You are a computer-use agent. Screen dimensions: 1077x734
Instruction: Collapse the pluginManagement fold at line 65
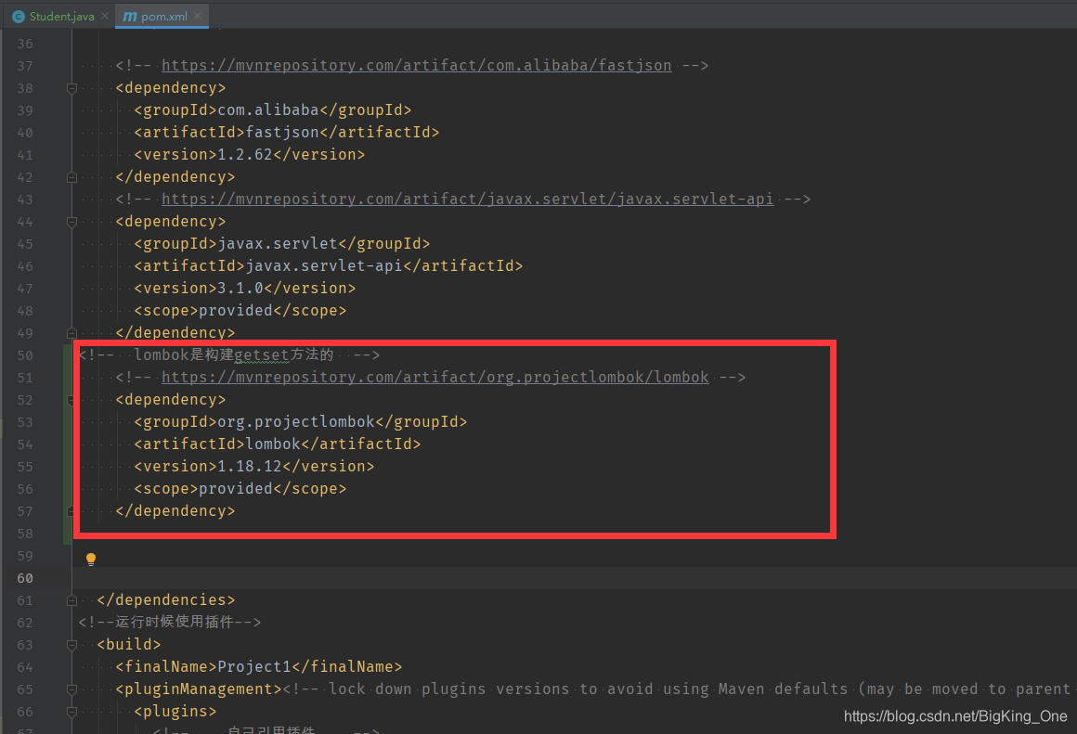point(71,689)
